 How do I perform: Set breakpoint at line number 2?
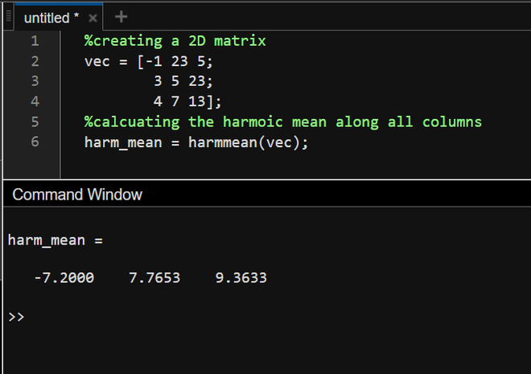click(x=34, y=61)
